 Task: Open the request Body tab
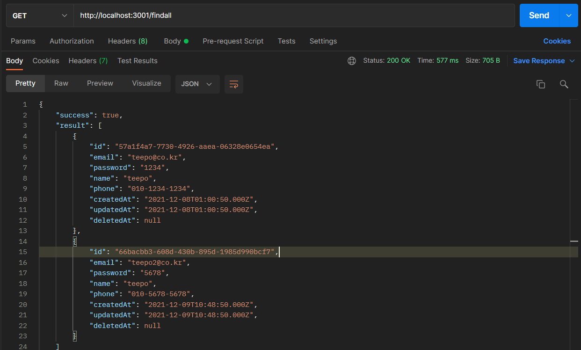(176, 41)
